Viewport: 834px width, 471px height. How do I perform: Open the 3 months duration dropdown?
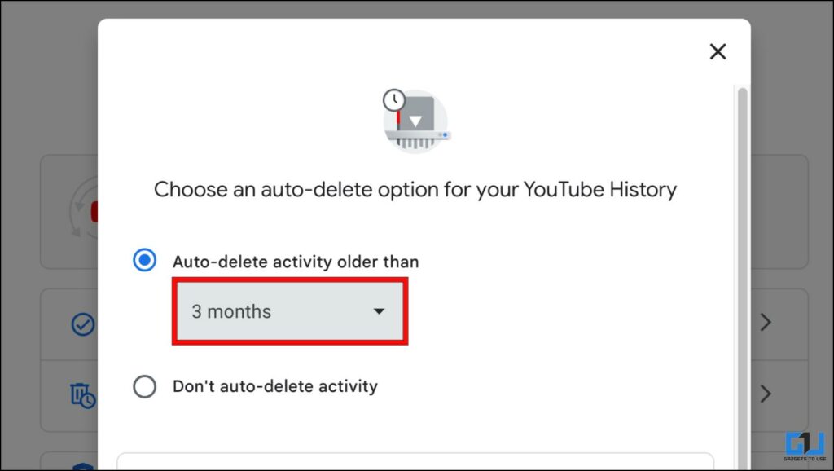pyautogui.click(x=289, y=311)
